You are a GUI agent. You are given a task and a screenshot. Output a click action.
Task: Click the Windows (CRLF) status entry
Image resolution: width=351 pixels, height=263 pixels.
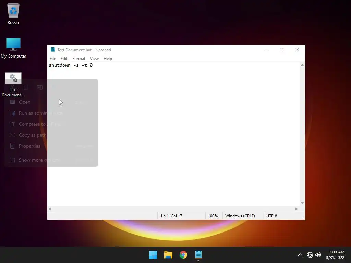(x=240, y=216)
